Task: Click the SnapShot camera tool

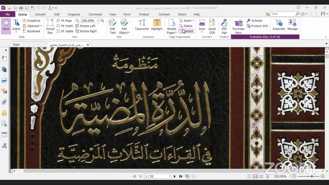Action: click(31, 21)
